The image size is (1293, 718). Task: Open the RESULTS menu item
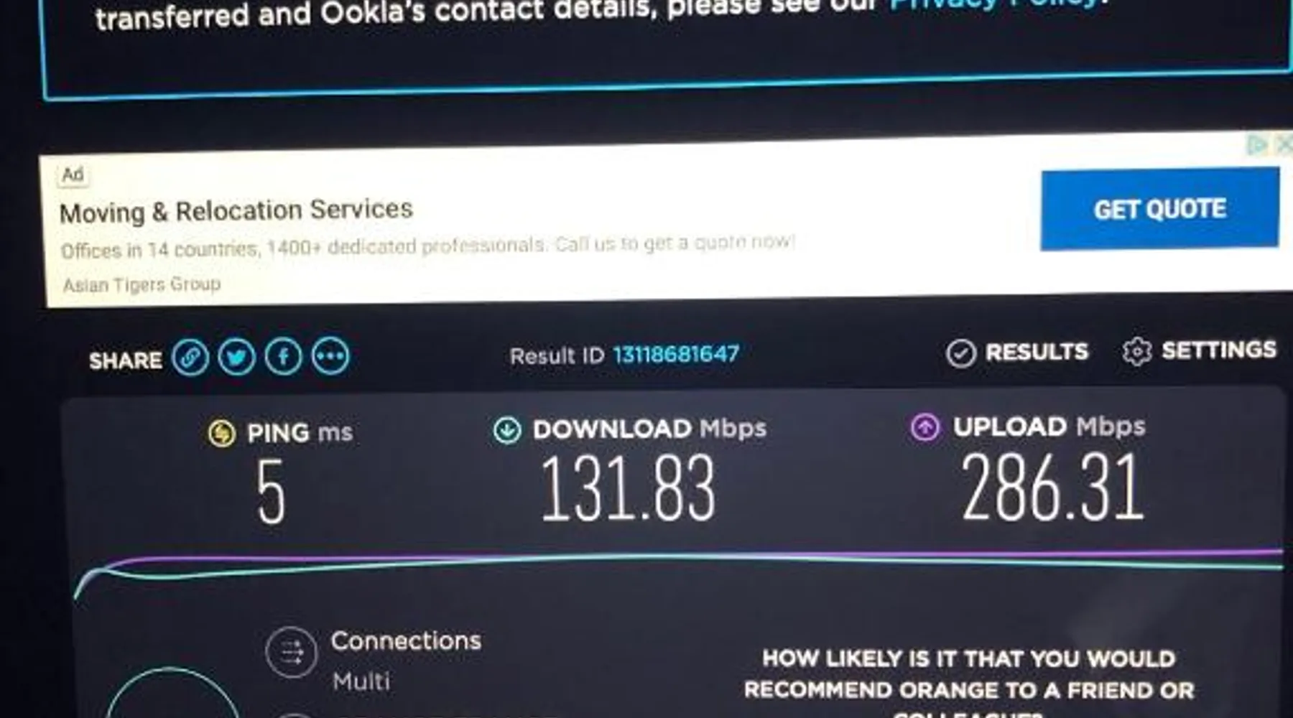click(1037, 352)
